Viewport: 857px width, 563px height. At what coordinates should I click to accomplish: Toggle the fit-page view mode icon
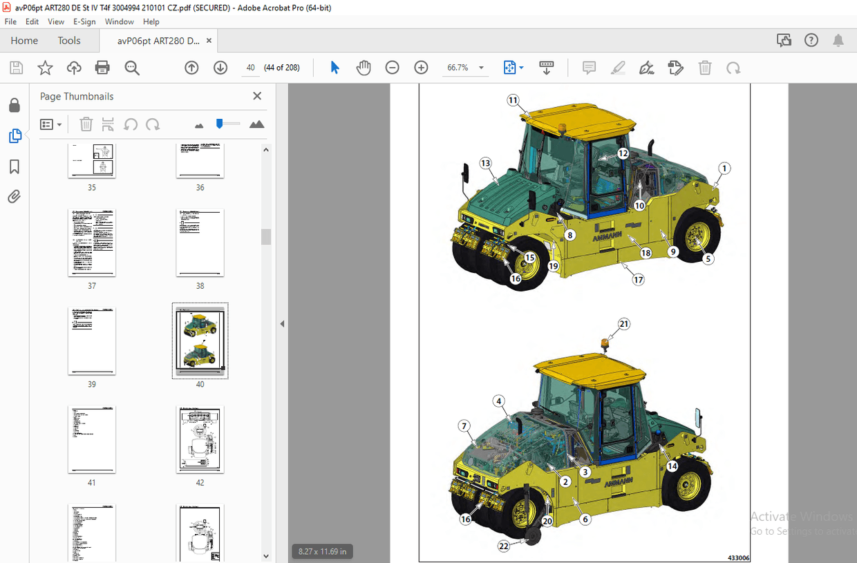(x=510, y=67)
